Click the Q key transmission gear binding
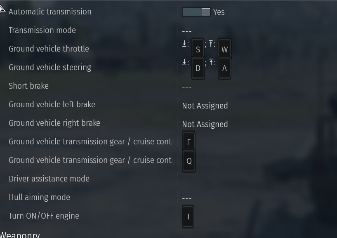 [189, 161]
